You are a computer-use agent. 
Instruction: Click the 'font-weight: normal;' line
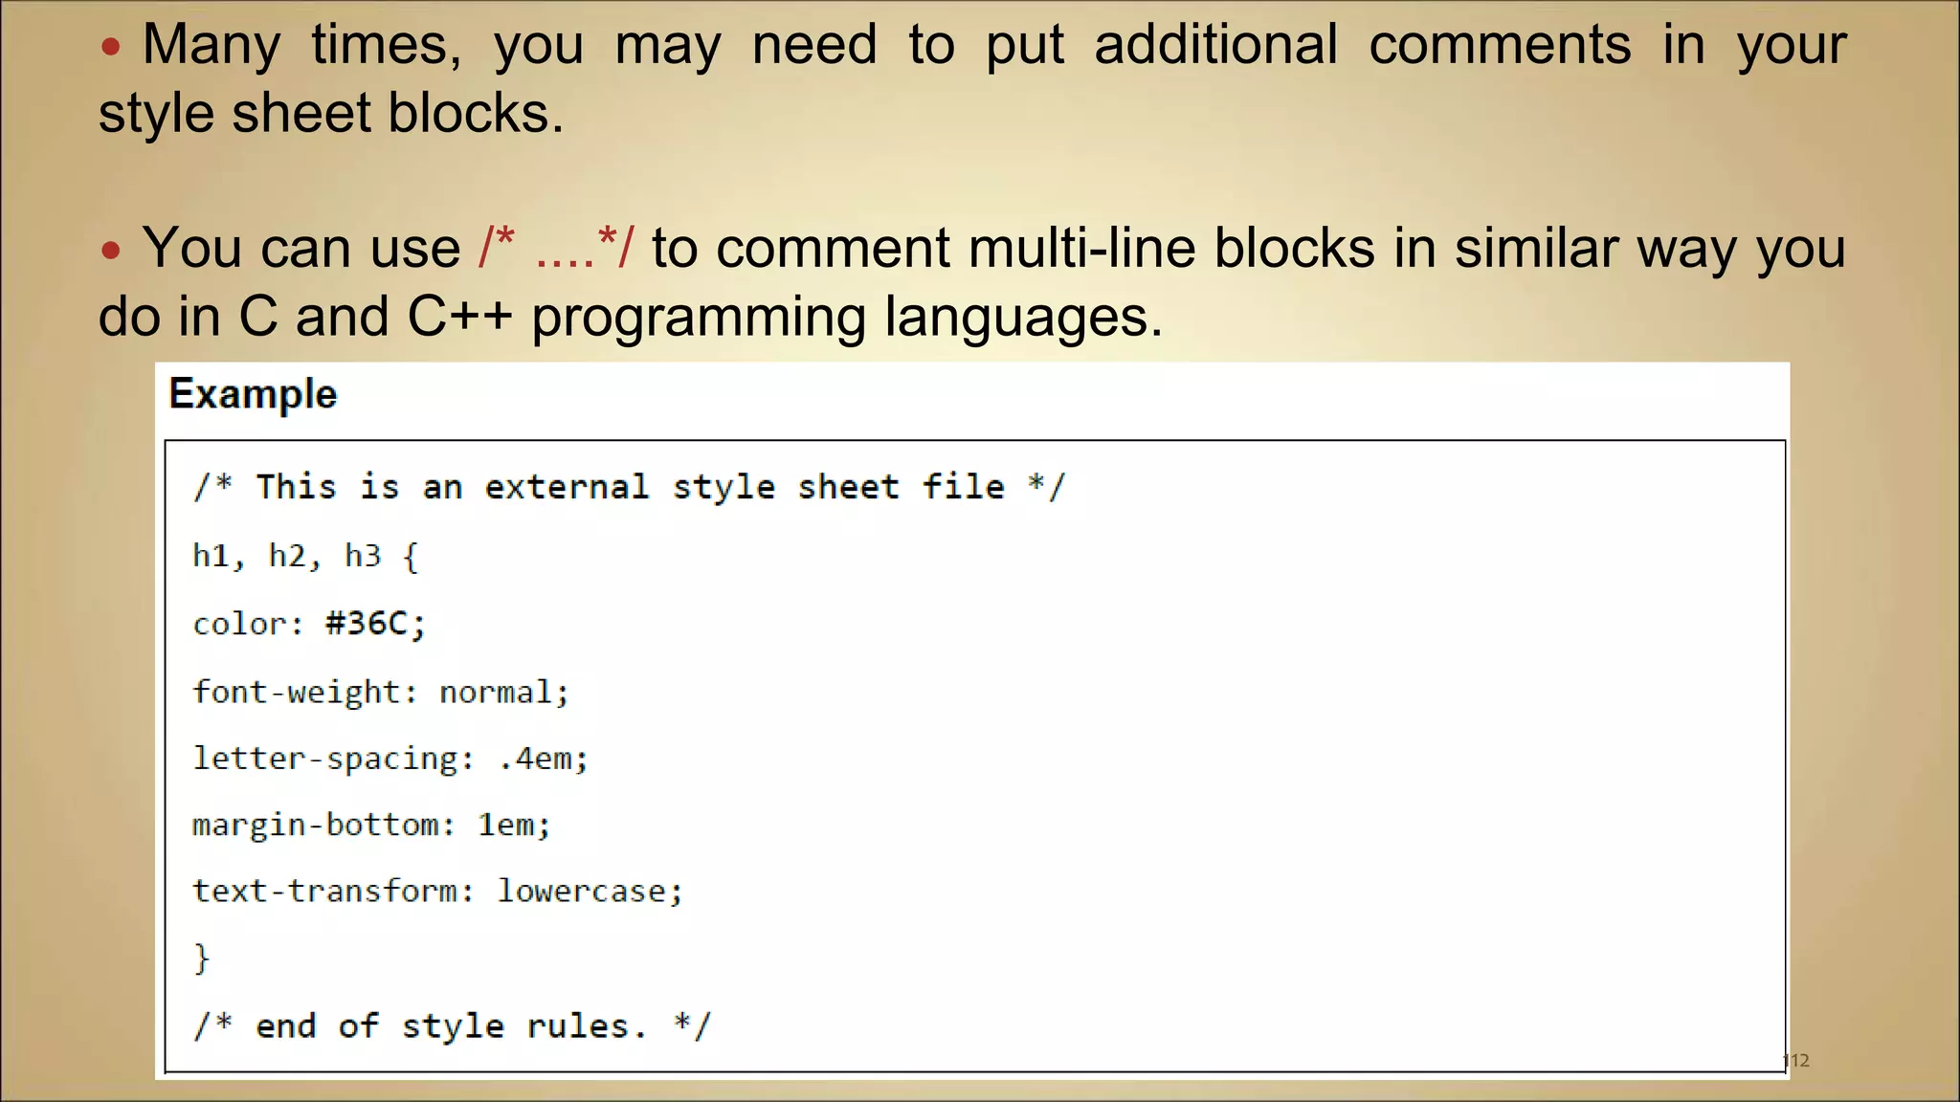point(381,692)
